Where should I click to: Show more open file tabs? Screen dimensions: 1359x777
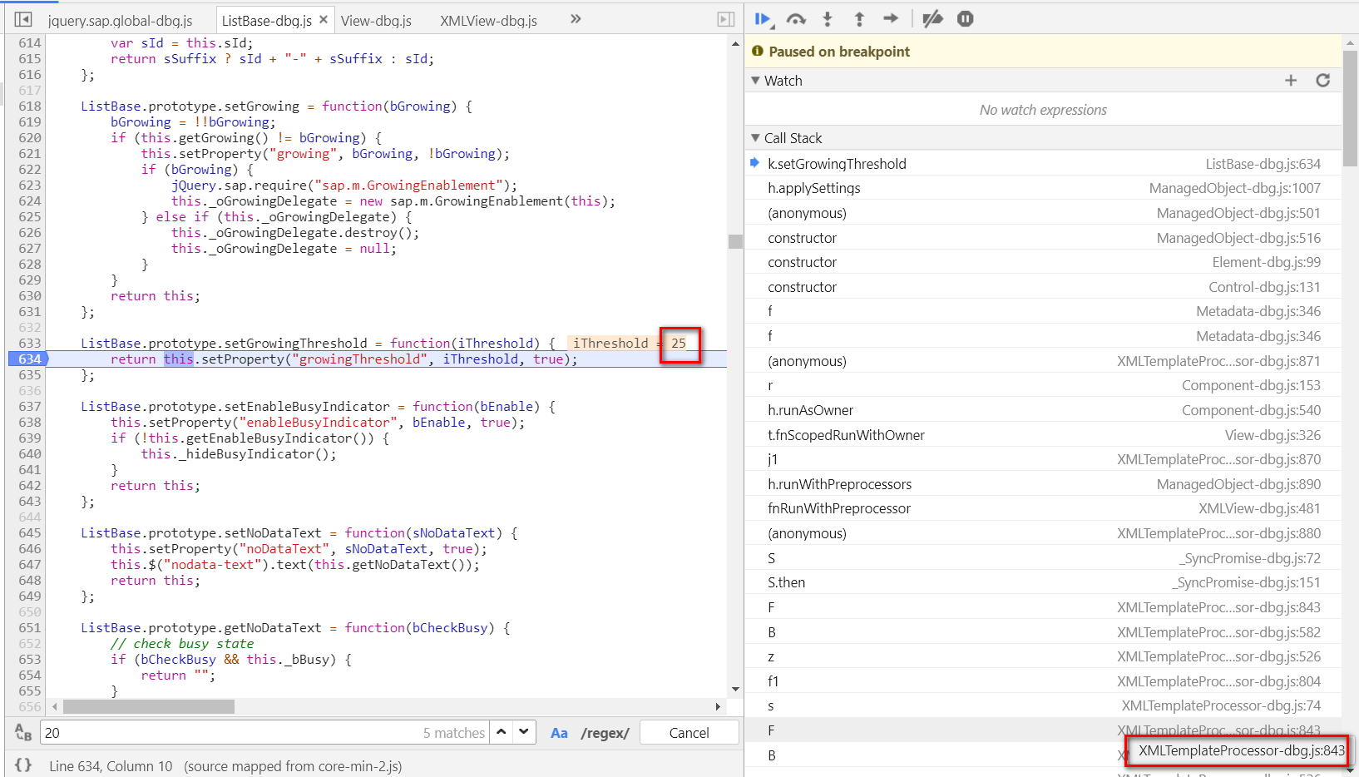tap(576, 19)
